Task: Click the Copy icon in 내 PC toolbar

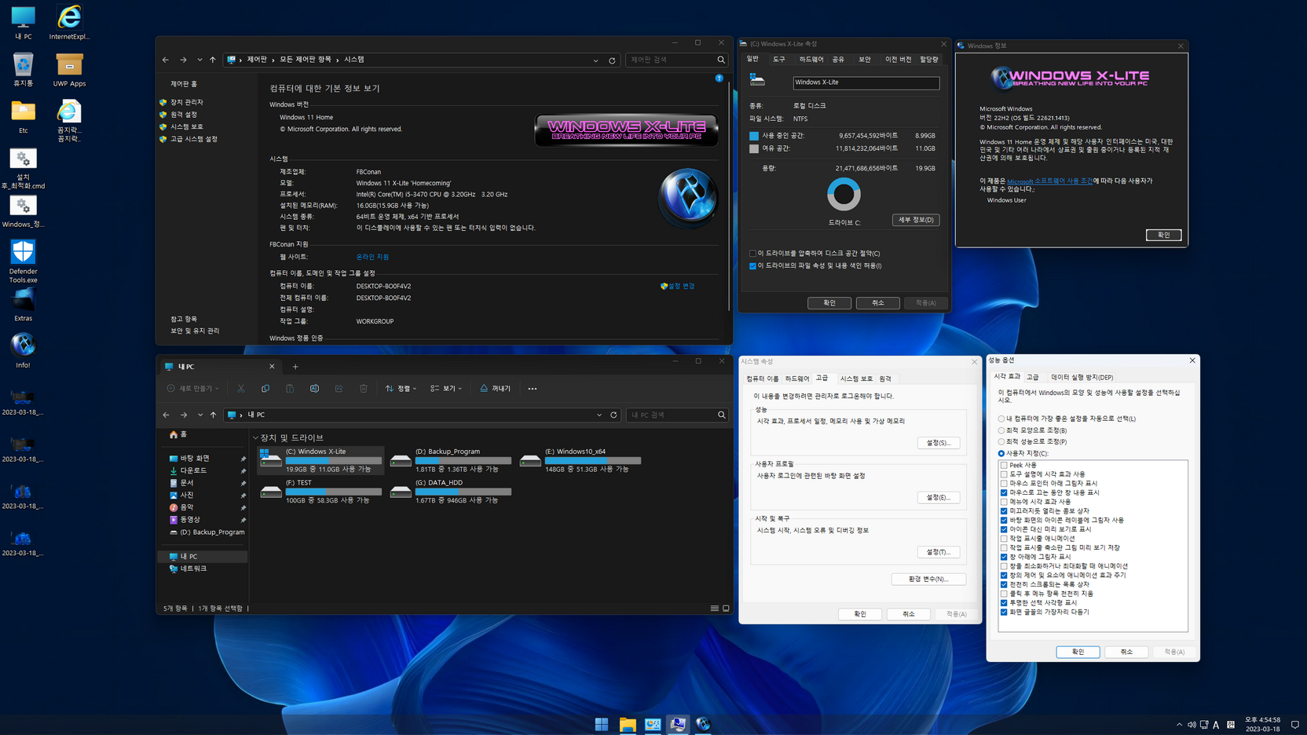Action: [265, 389]
